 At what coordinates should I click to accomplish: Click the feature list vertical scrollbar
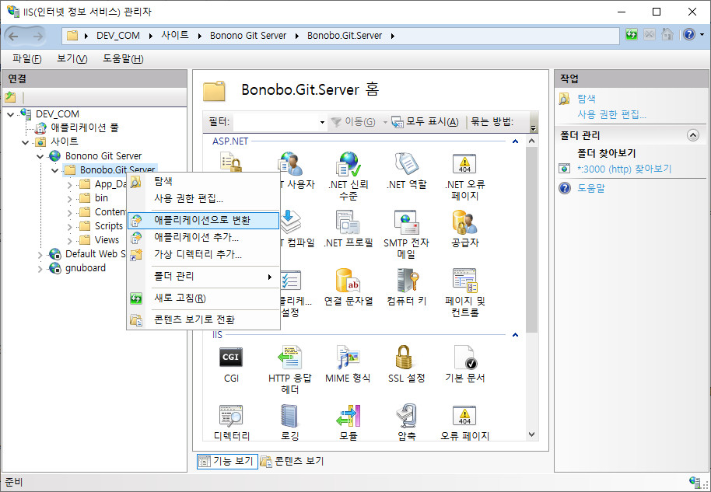[x=532, y=239]
